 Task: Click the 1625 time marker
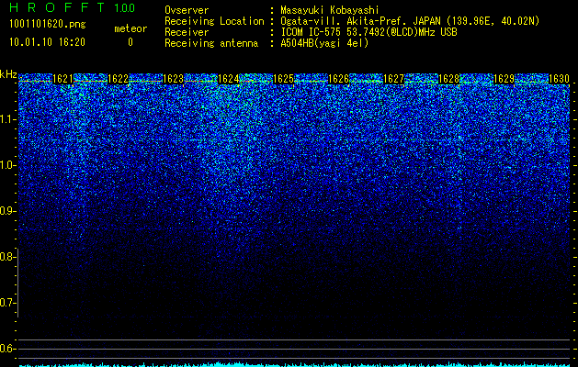coord(283,79)
